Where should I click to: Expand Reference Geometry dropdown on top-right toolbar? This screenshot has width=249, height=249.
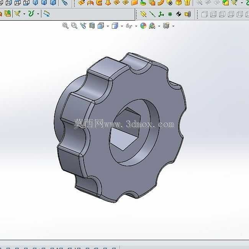242,3
